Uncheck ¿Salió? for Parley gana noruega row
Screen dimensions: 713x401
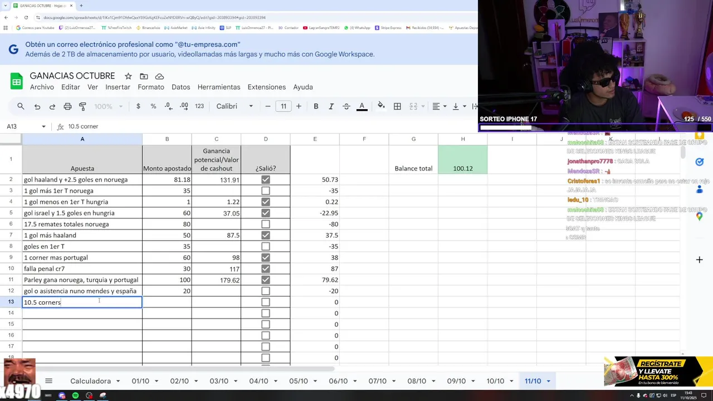(x=266, y=280)
